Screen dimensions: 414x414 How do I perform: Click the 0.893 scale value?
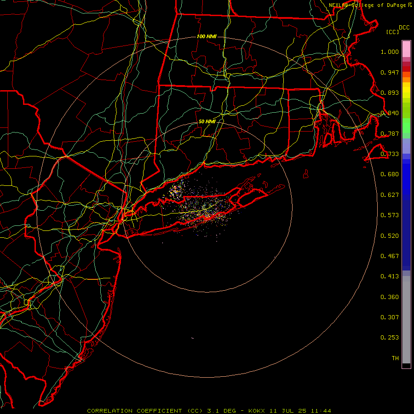coord(390,92)
